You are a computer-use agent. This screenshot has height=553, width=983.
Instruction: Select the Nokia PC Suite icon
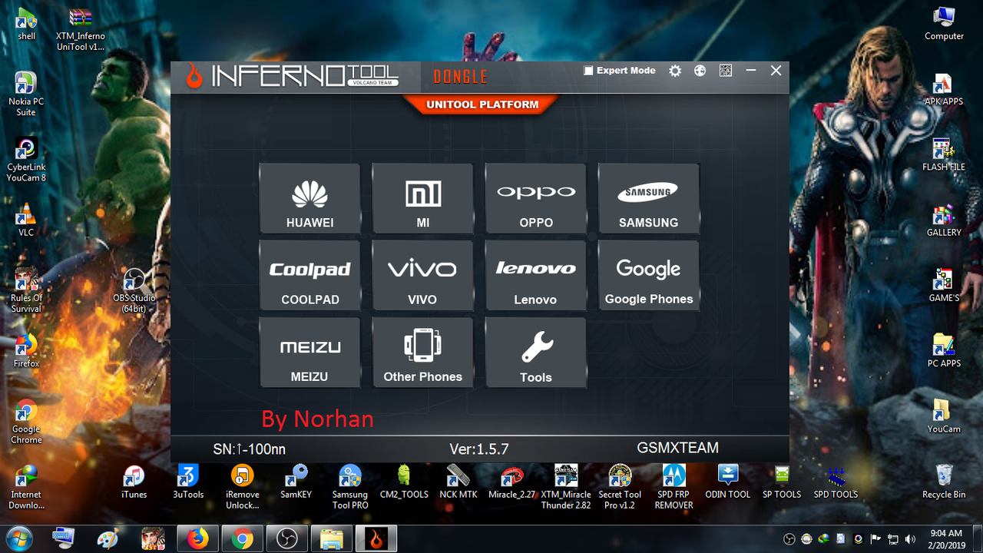(x=26, y=94)
